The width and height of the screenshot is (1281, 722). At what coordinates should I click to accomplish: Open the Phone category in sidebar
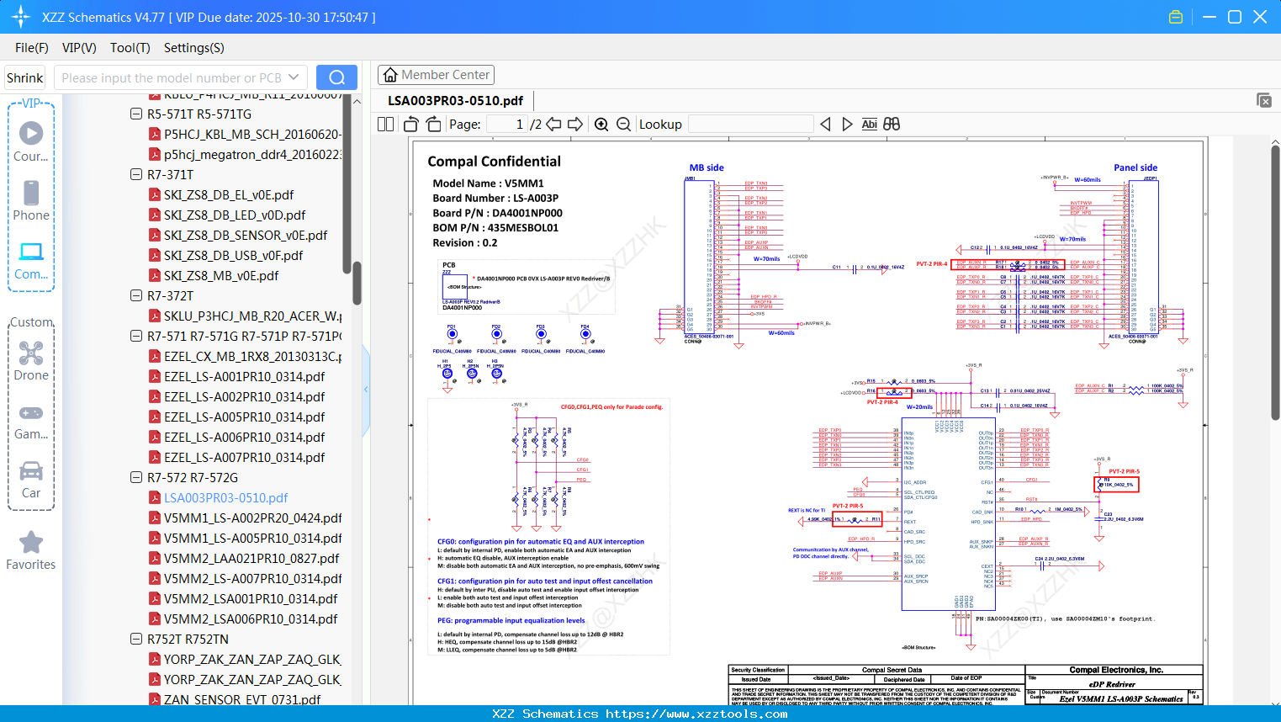(x=31, y=201)
